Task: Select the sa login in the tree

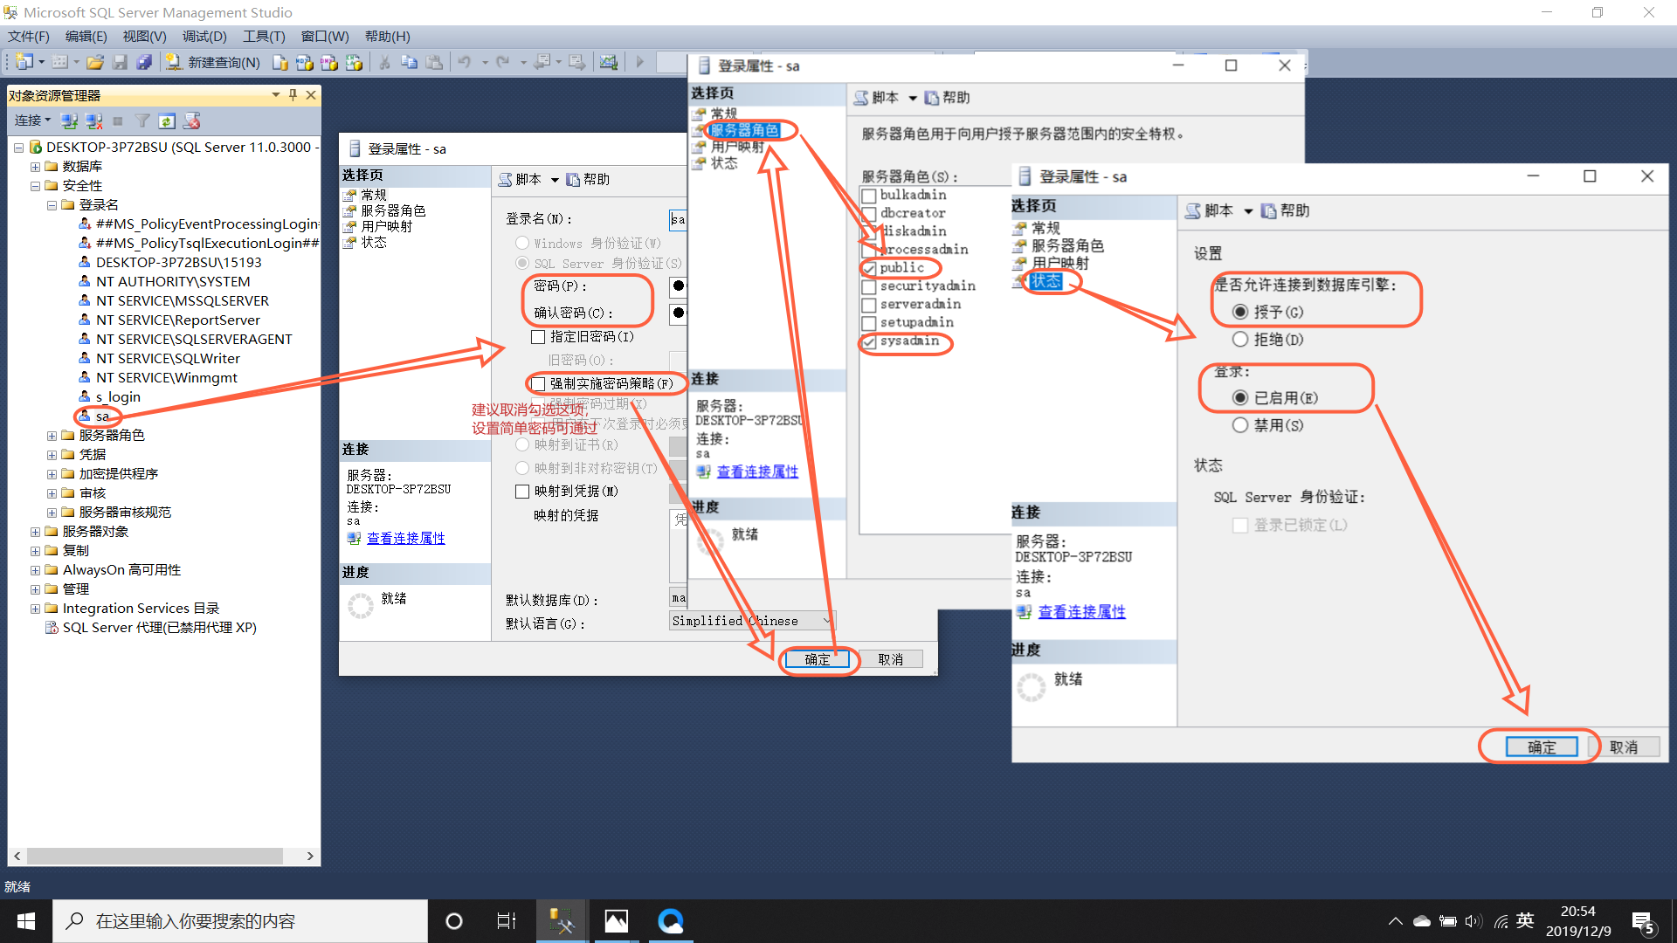Action: [102, 416]
